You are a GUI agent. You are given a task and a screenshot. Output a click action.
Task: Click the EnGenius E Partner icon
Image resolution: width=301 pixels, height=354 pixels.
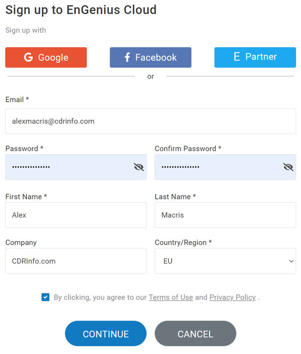click(x=237, y=57)
